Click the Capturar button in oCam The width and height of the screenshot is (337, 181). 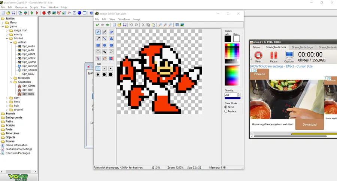point(289,57)
